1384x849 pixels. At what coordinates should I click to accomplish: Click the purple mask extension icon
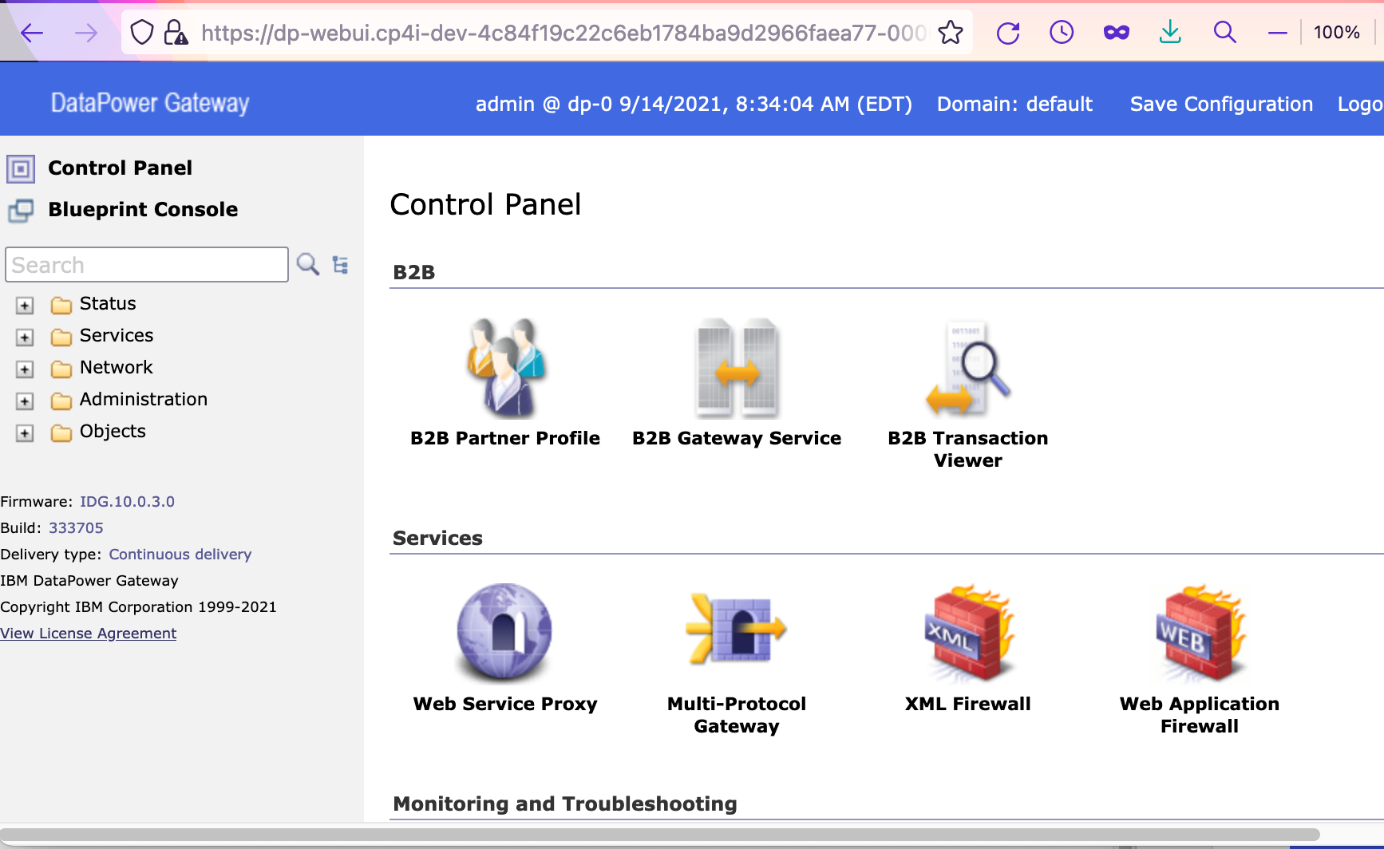tap(1116, 33)
